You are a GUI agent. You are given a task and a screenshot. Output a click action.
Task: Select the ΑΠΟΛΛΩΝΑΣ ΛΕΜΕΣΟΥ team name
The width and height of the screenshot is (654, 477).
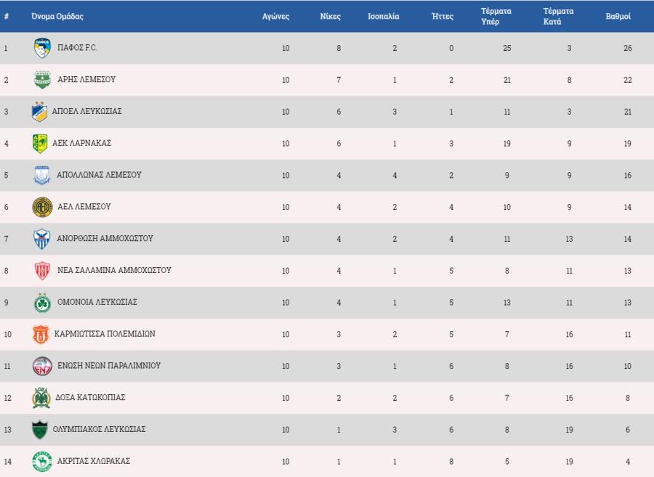coord(99,174)
